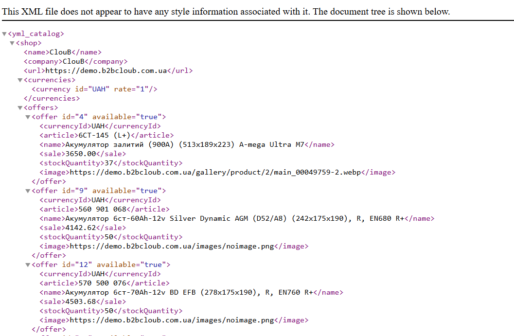
Task: Collapse offer with id 4
Action: [x=28, y=117]
